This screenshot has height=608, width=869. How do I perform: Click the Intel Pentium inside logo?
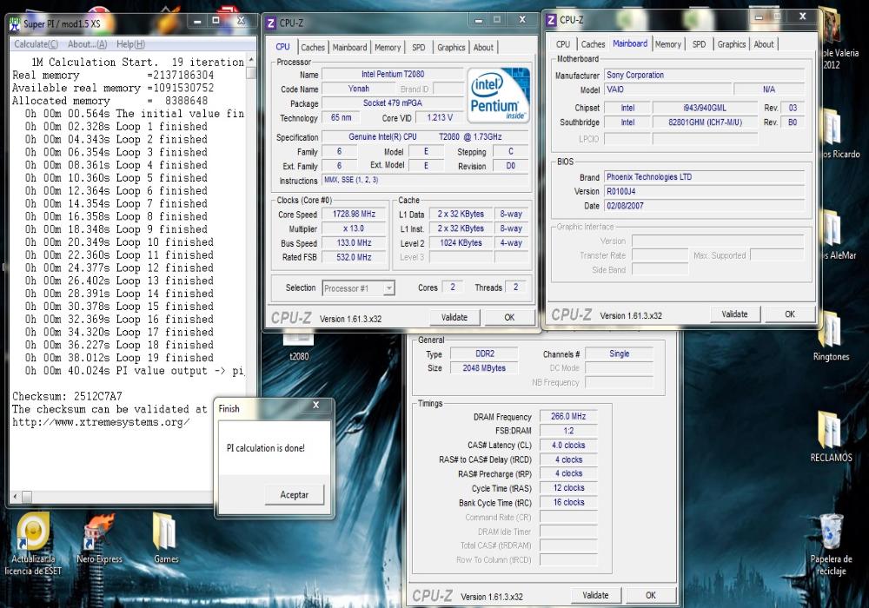pos(498,94)
